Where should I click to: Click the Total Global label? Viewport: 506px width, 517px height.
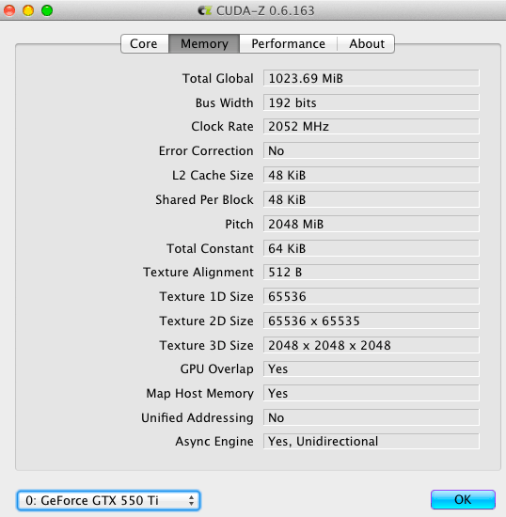pos(217,78)
